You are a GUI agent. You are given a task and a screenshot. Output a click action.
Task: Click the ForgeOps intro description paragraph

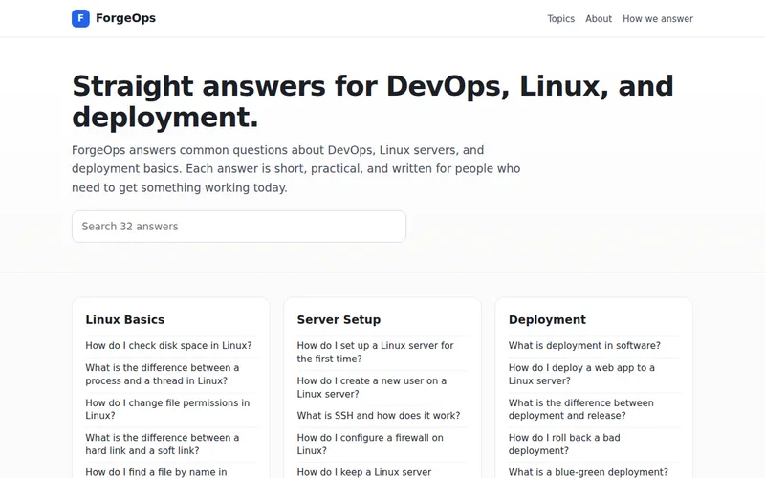click(x=296, y=169)
